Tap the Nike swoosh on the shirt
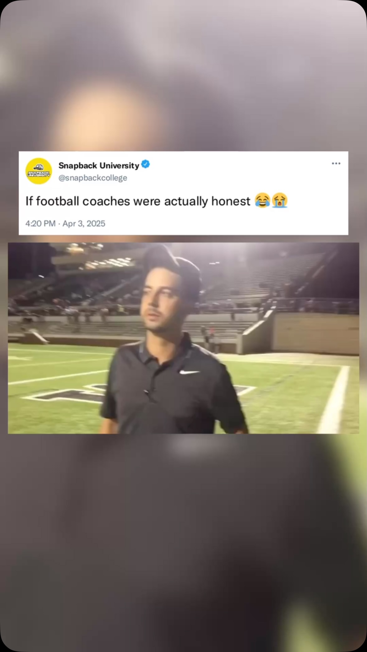 (189, 372)
